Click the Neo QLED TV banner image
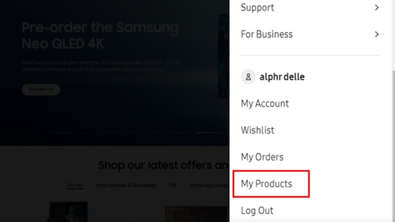 click(224, 55)
